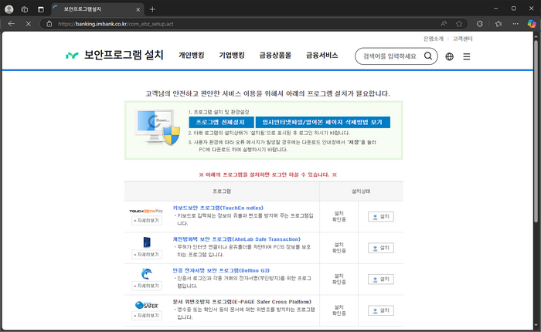Add page to favorites star icon
This screenshot has height=332, width=541.
coord(459,24)
